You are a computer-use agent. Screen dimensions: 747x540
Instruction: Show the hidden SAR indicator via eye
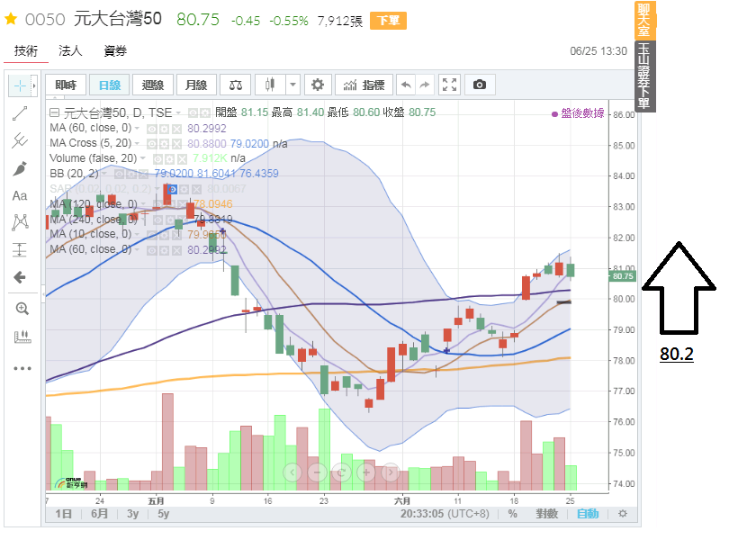[173, 189]
